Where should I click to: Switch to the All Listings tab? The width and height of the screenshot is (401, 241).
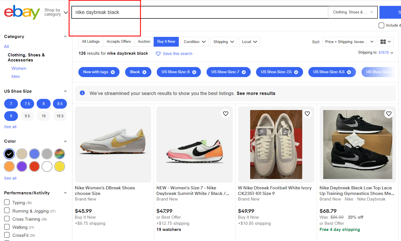tap(91, 42)
